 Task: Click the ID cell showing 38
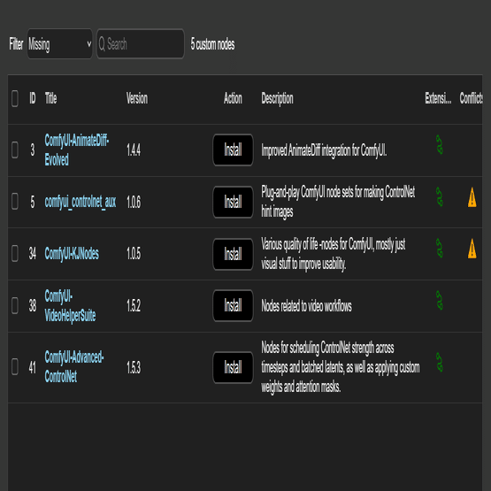click(x=33, y=305)
